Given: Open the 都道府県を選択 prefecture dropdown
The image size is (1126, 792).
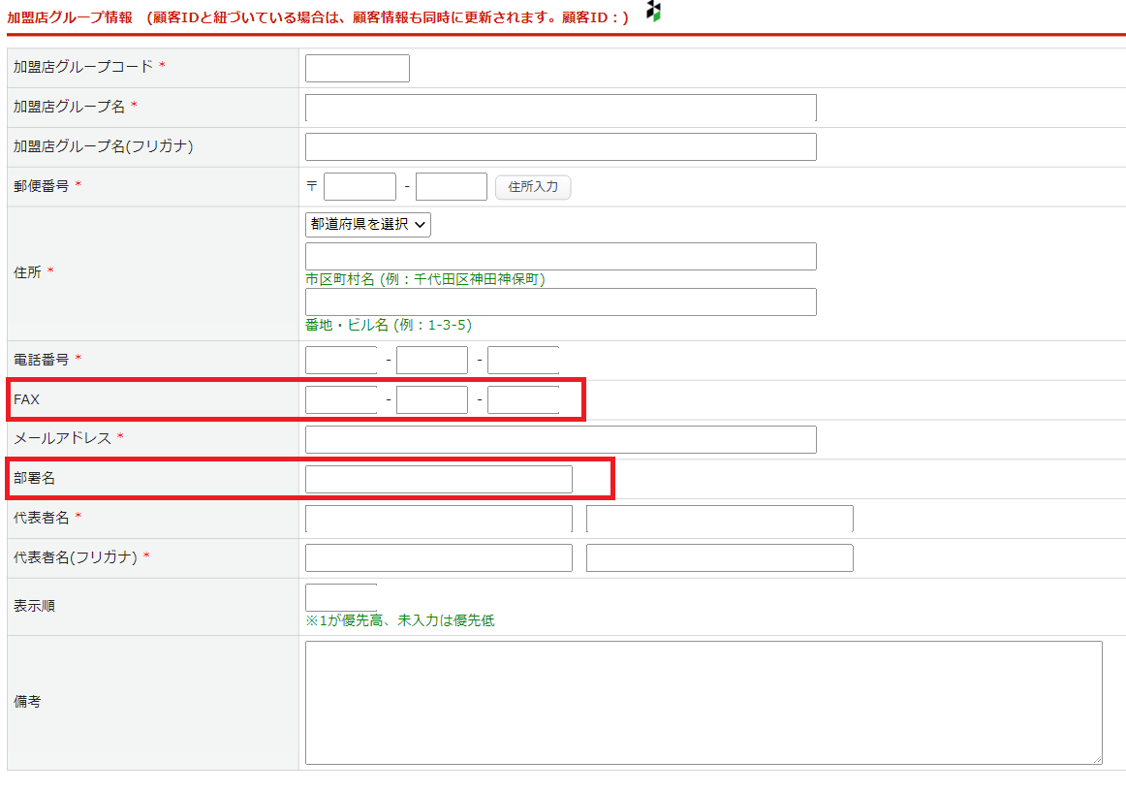Looking at the screenshot, I should (367, 224).
